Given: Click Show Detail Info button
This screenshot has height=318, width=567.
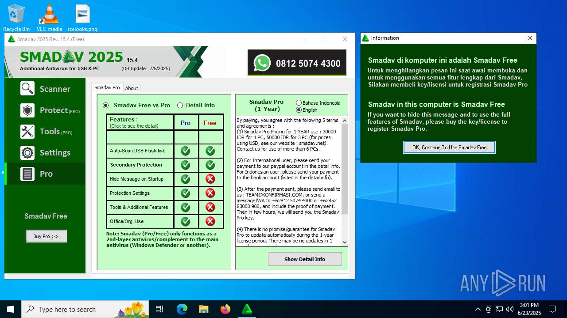Looking at the screenshot, I should pyautogui.click(x=305, y=259).
